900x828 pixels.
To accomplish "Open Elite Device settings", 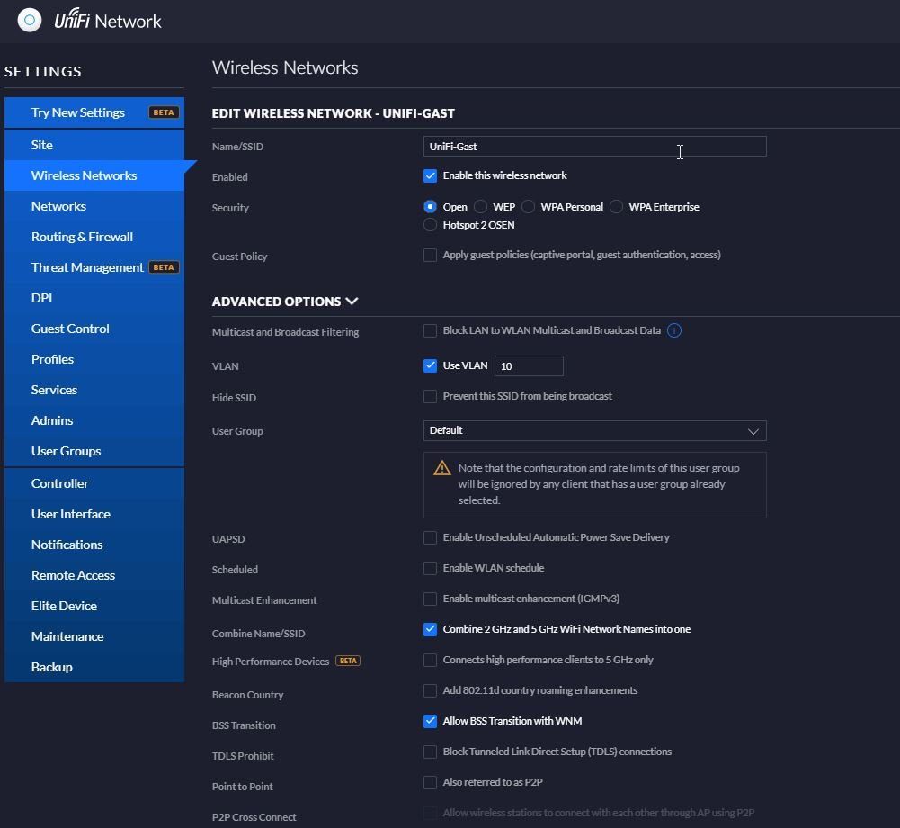I will 94,606.
